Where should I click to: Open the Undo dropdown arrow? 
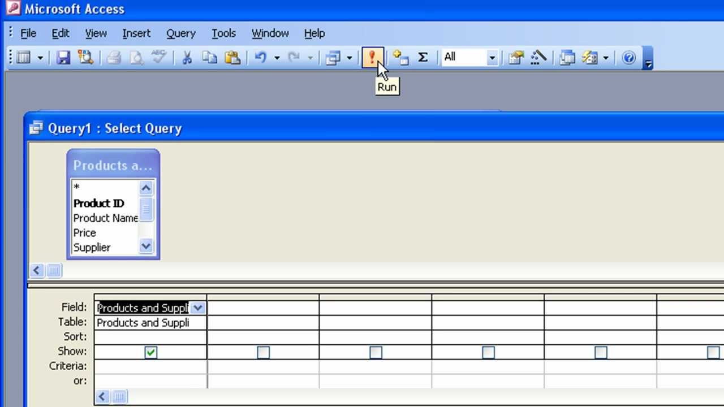[276, 57]
